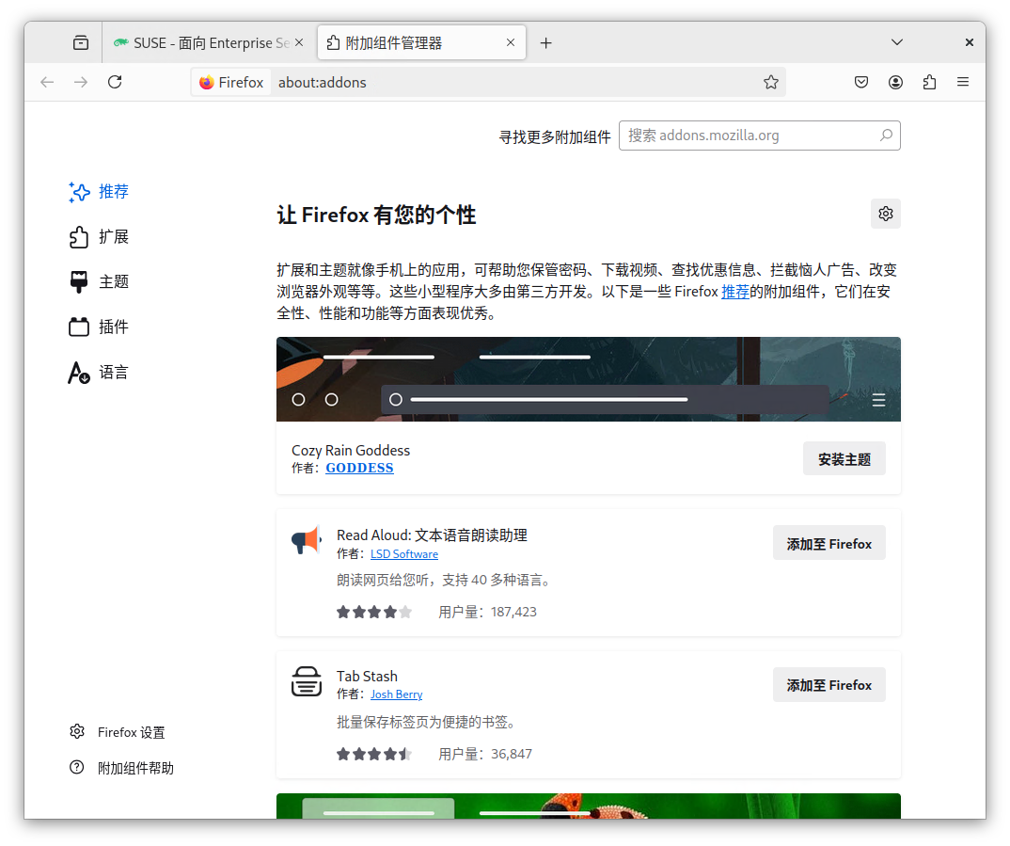Follow the 推荐 link in description
Image resolution: width=1010 pixels, height=846 pixels.
pyautogui.click(x=735, y=291)
